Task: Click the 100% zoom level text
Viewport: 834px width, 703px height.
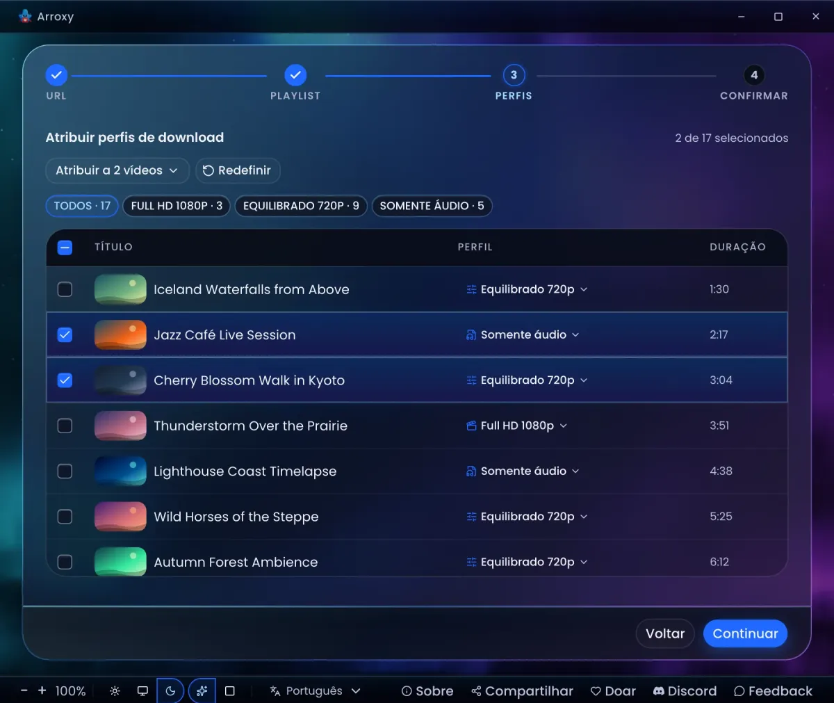Action: pyautogui.click(x=70, y=691)
